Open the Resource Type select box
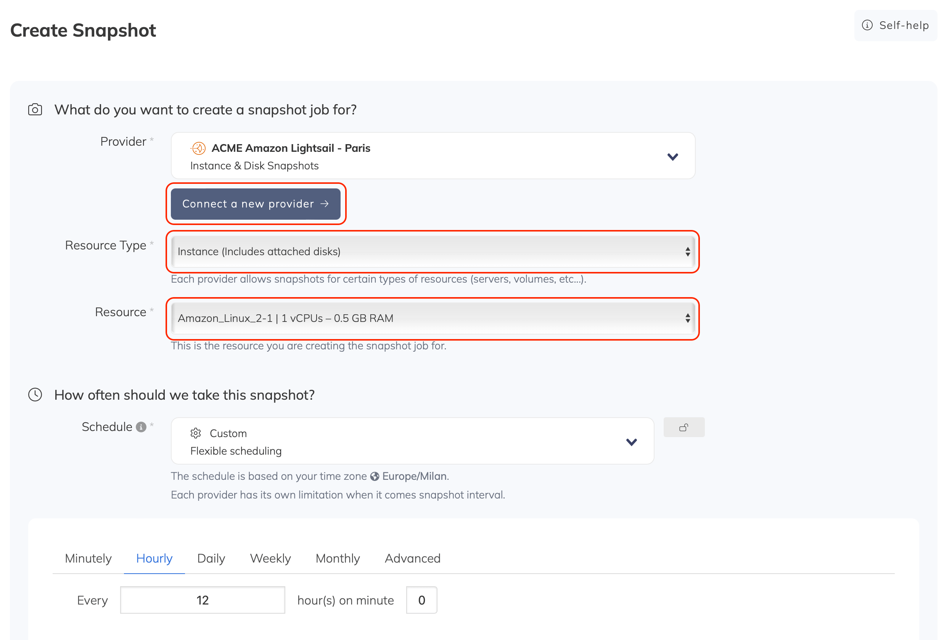Viewport: 952px width, 640px height. [x=433, y=251]
